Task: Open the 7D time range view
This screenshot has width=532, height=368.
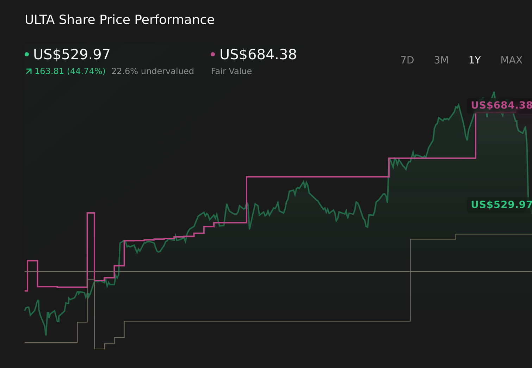Action: click(408, 60)
